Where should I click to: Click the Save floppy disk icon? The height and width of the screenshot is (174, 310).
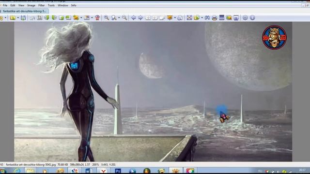pyautogui.click(x=23, y=18)
